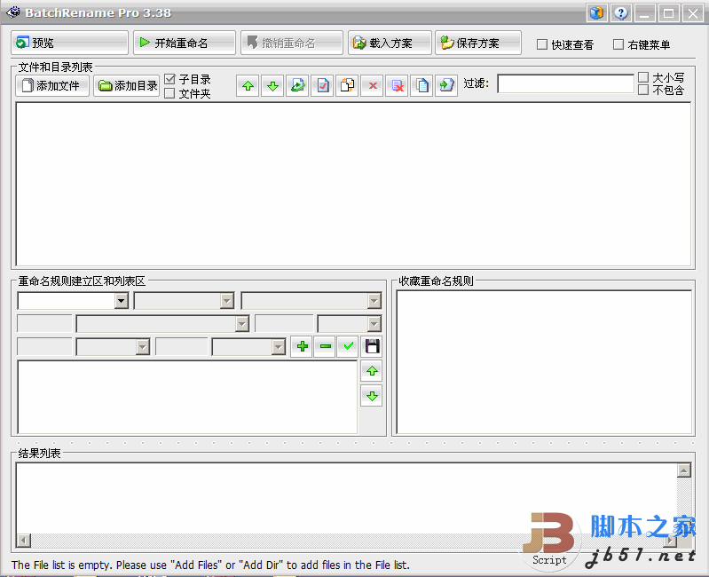
Task: Click the empty file and directory list area
Action: click(x=353, y=184)
